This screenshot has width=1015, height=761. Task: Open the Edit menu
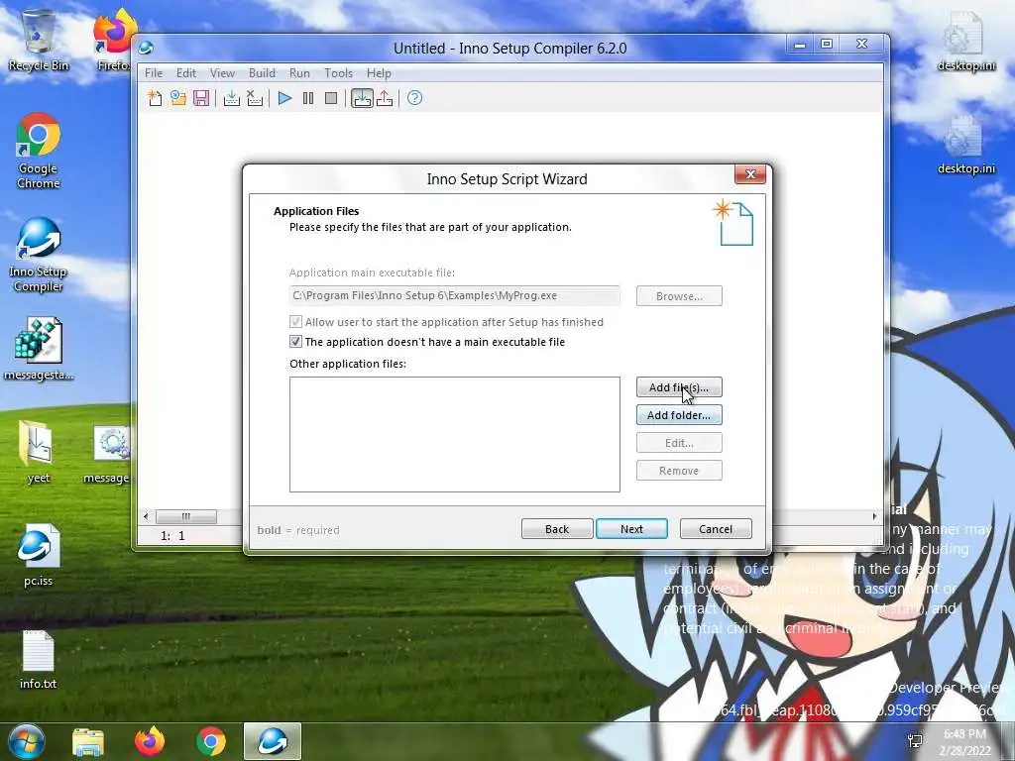[186, 73]
